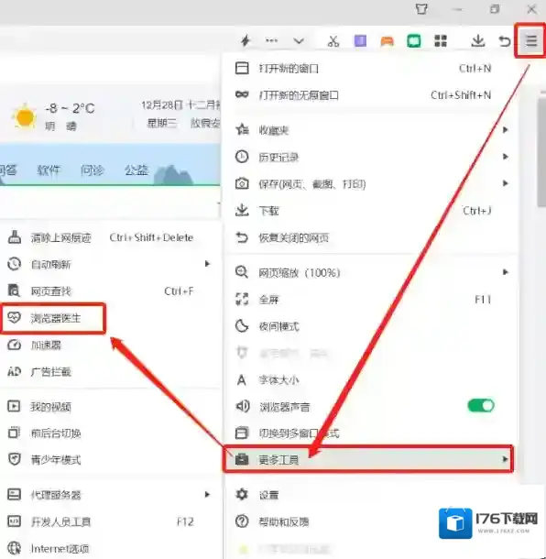Viewport: 546px width, 559px height.
Task: Open the 问诊 page tab
Action: (x=92, y=170)
